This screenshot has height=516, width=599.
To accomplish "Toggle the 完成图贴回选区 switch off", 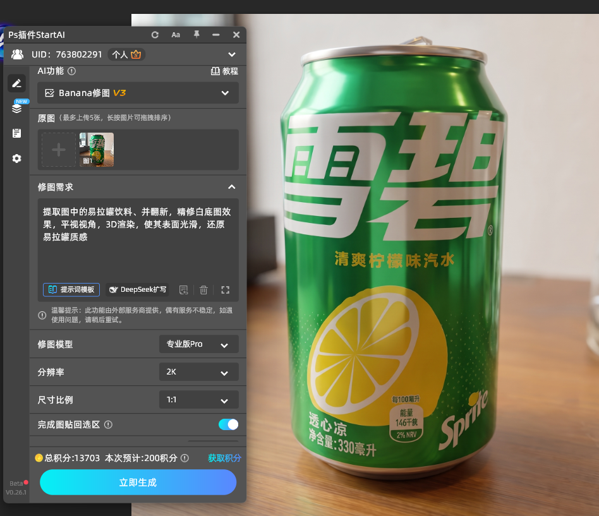I will [229, 424].
